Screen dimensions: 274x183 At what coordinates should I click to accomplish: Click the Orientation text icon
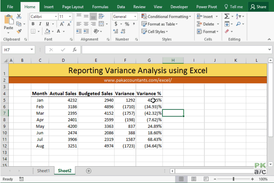tap(96, 31)
